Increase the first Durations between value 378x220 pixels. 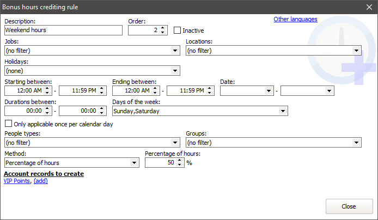pos(48,108)
